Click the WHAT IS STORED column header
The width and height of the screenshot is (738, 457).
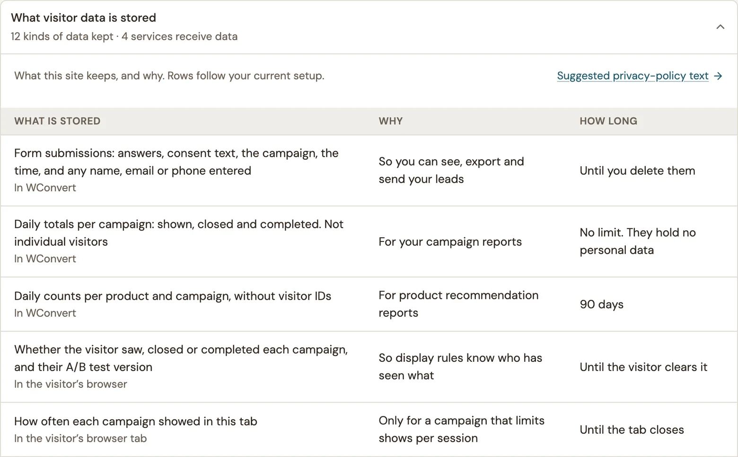click(x=57, y=121)
